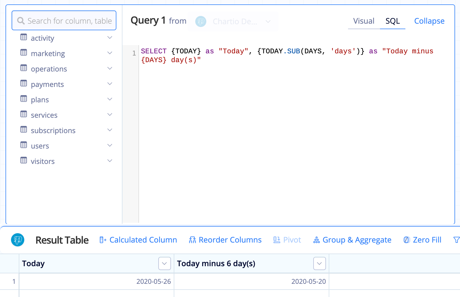Click the table icon beside subscriptions

[x=23, y=130]
